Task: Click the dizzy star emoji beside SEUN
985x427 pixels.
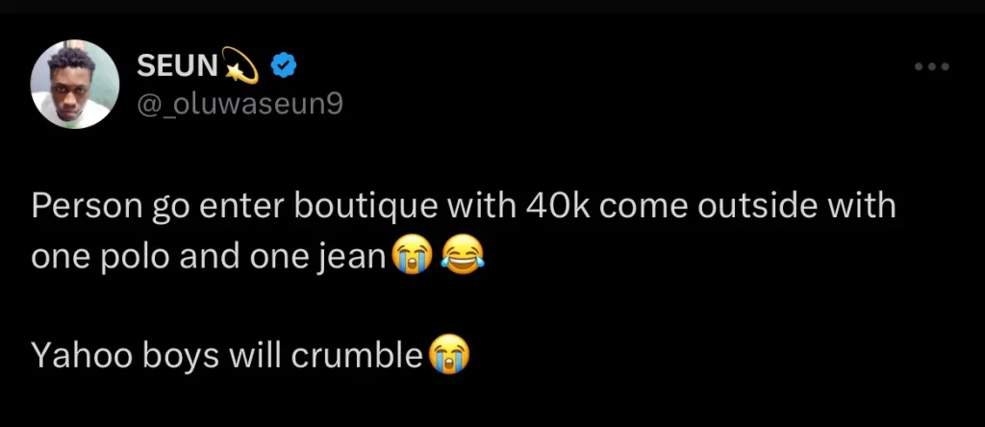Action: (240, 66)
